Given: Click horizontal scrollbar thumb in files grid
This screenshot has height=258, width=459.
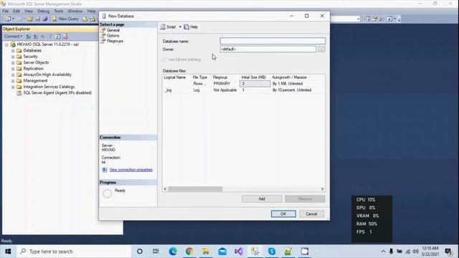Looking at the screenshot, I should click(195, 189).
